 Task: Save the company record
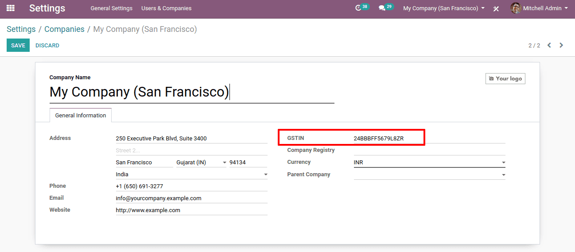(18, 45)
